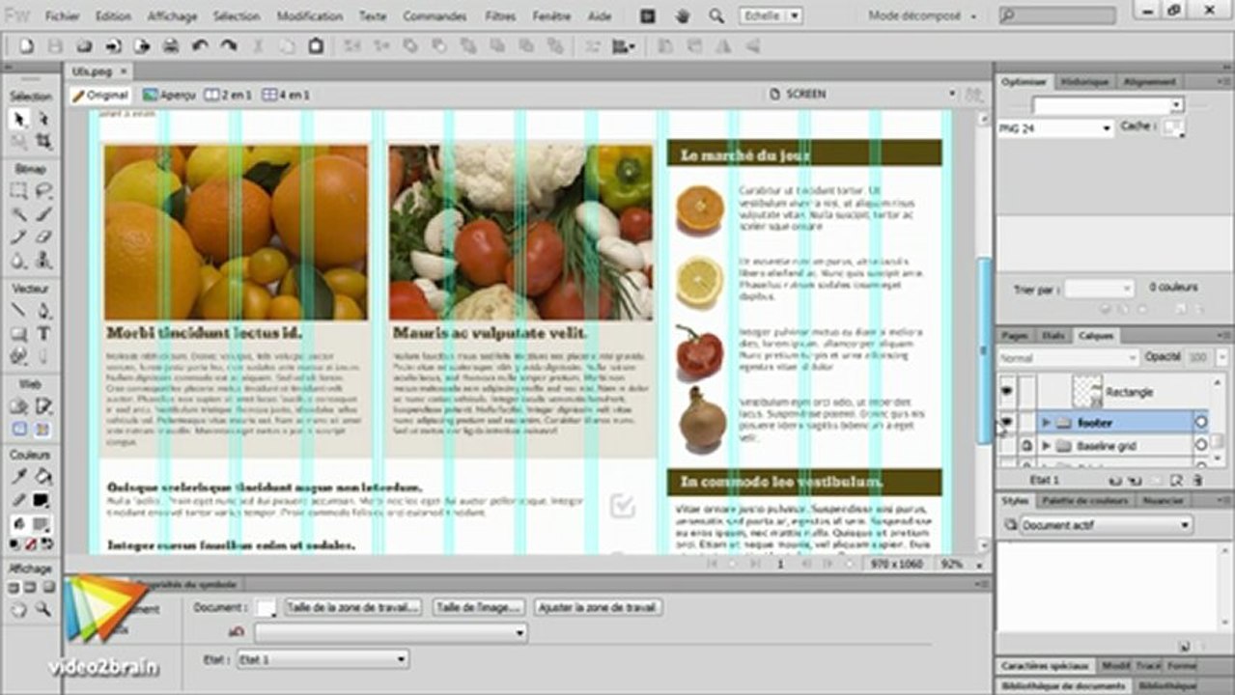Click the Redo arrow icon
This screenshot has width=1235, height=695.
pyautogui.click(x=229, y=45)
